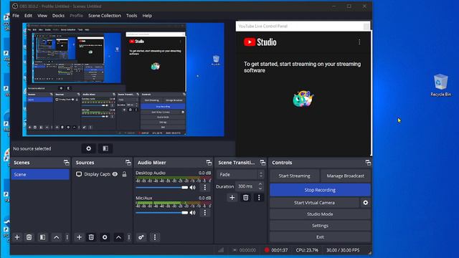Image resolution: width=459 pixels, height=258 pixels.
Task: Enable Studio Mode
Action: pos(320,214)
